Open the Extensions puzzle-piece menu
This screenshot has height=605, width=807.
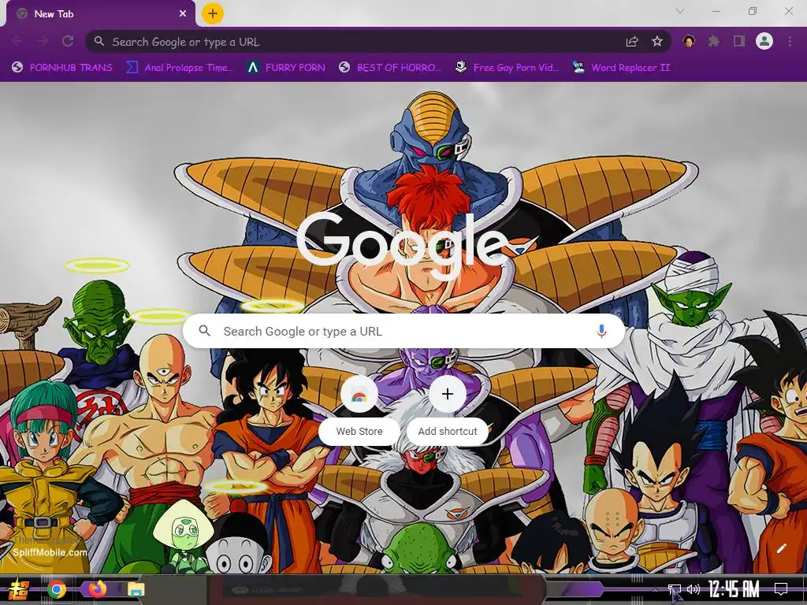point(714,41)
